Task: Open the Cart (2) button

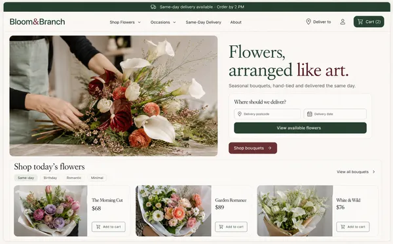Action: [x=369, y=22]
